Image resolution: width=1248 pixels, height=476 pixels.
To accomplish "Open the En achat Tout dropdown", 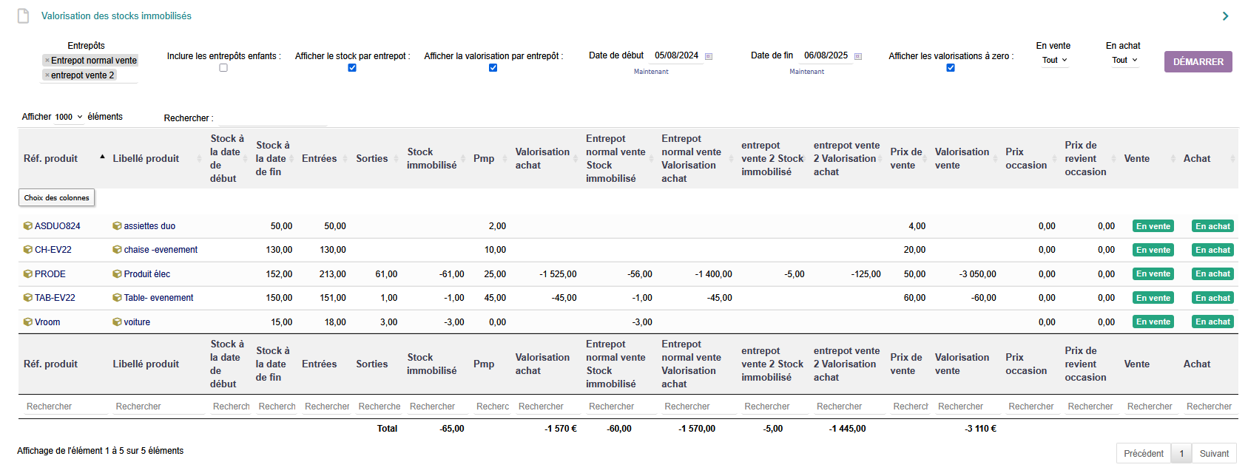I will tap(1124, 61).
